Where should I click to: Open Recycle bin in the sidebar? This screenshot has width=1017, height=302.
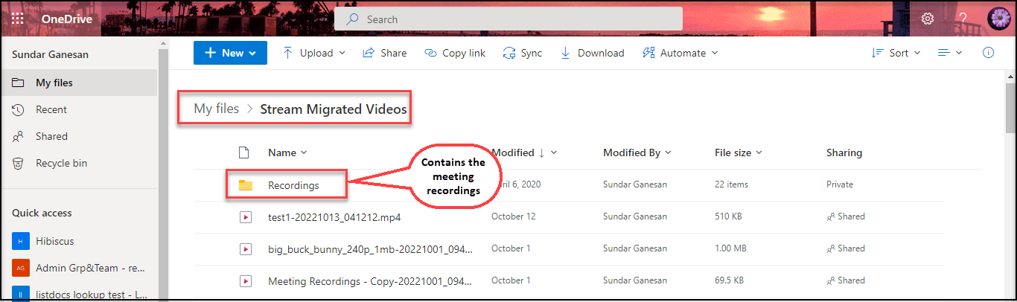62,163
